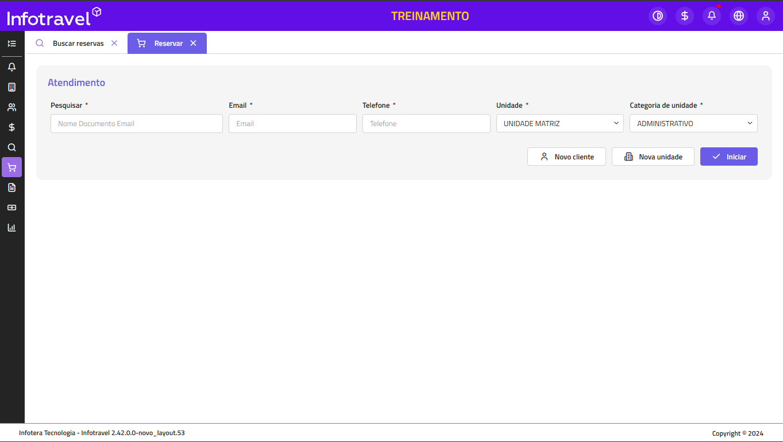The width and height of the screenshot is (783, 442).
Task: Click the dollar sign icon in sidebar
Action: point(11,127)
